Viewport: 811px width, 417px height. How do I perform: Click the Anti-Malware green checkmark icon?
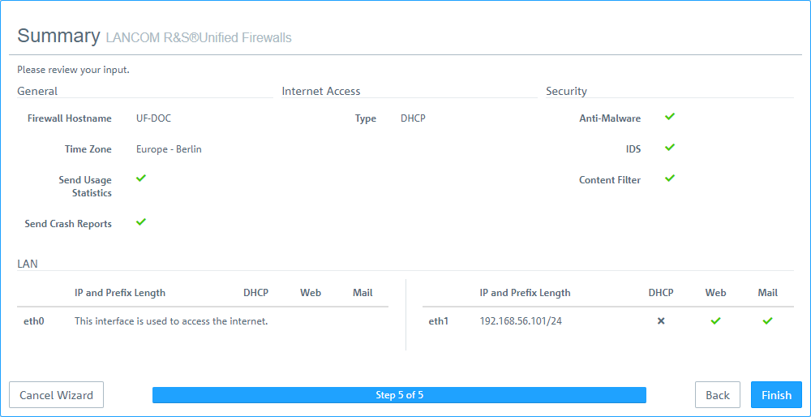[670, 117]
